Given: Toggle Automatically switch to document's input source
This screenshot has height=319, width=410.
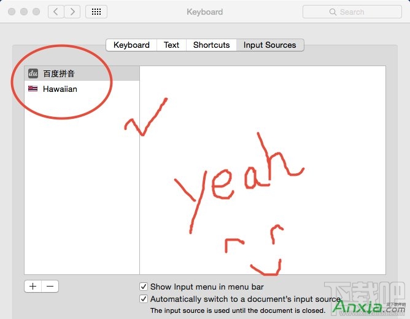Looking at the screenshot, I should point(143,299).
